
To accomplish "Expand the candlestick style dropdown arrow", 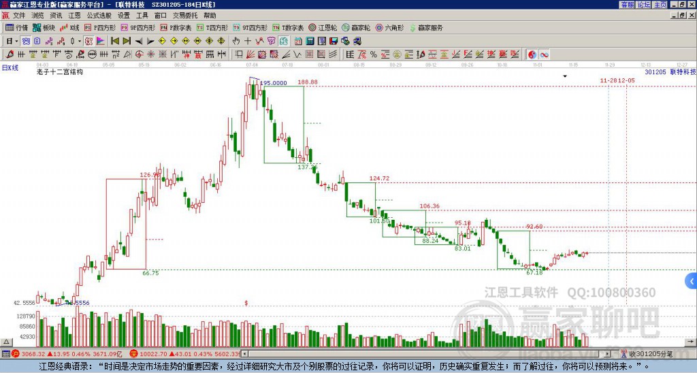I will click(80, 42).
